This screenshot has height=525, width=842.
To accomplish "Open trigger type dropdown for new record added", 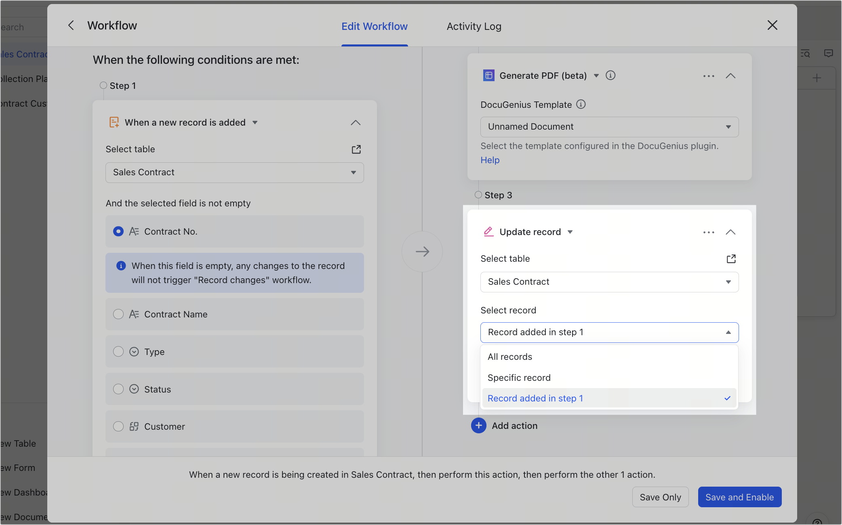I will [x=255, y=122].
